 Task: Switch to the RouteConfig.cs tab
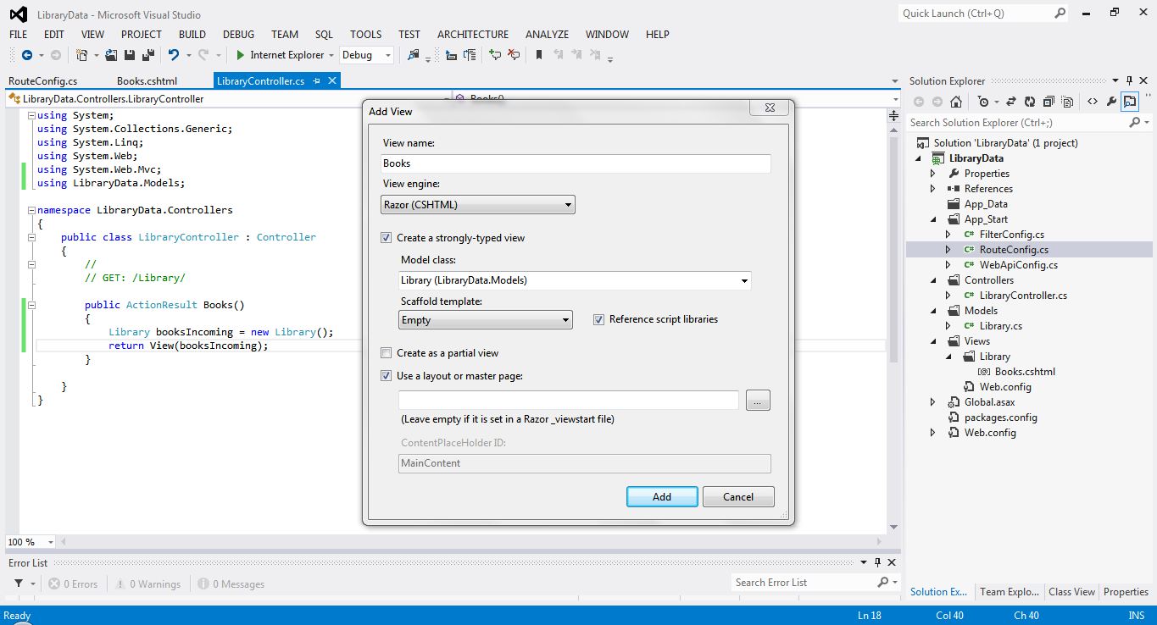click(x=42, y=81)
